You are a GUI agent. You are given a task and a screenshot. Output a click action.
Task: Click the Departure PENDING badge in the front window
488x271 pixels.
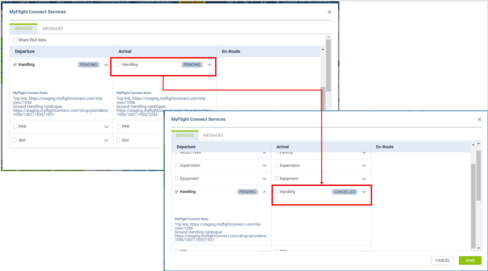[247, 192]
